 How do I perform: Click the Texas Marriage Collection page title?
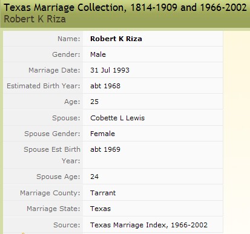[x=125, y=8]
